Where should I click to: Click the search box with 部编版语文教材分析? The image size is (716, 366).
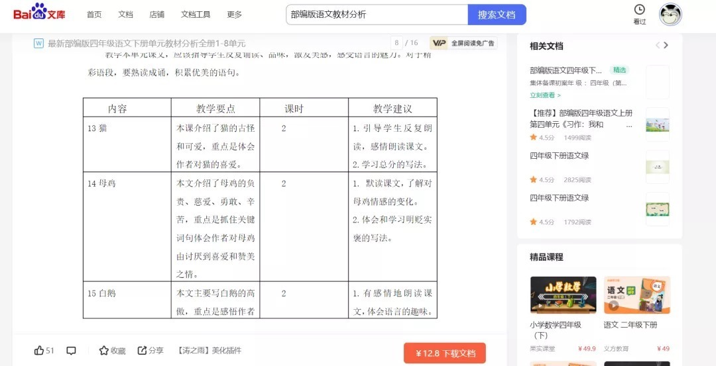377,15
